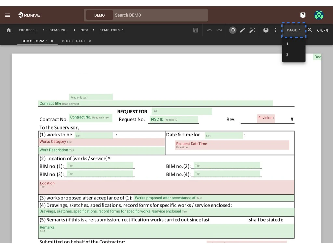Select the move/pan tool icon
Screen dimensions: 333x249
coord(233,30)
